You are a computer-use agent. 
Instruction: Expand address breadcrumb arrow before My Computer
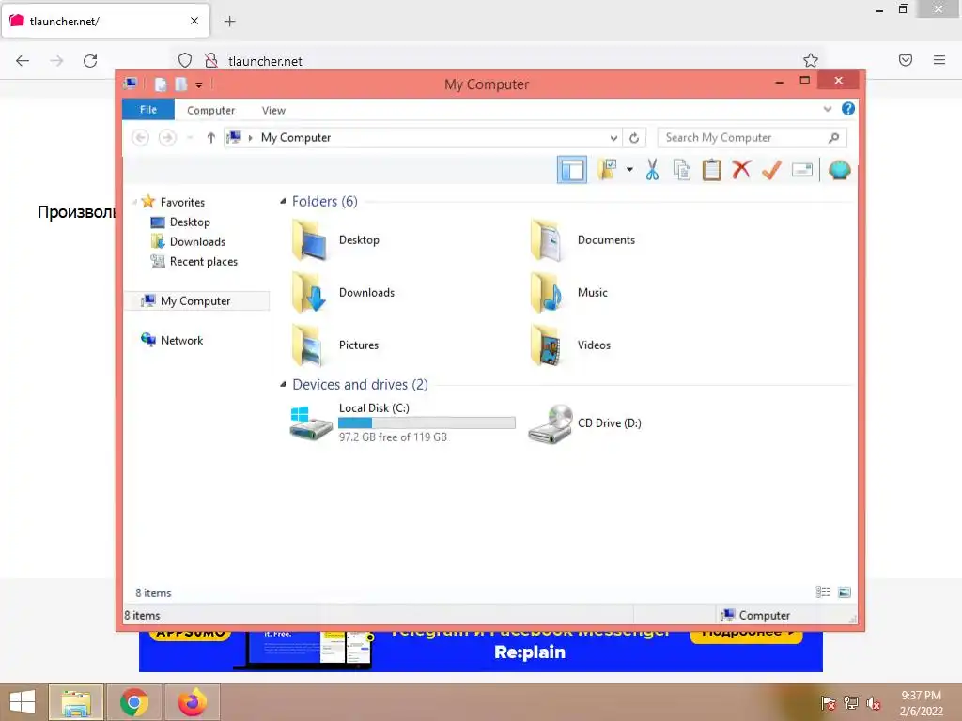[250, 138]
